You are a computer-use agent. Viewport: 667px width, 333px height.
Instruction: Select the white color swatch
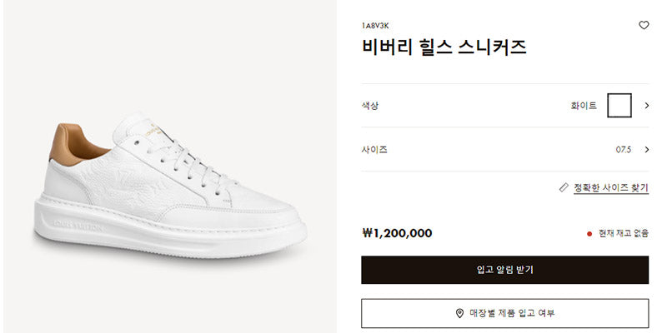(619, 106)
